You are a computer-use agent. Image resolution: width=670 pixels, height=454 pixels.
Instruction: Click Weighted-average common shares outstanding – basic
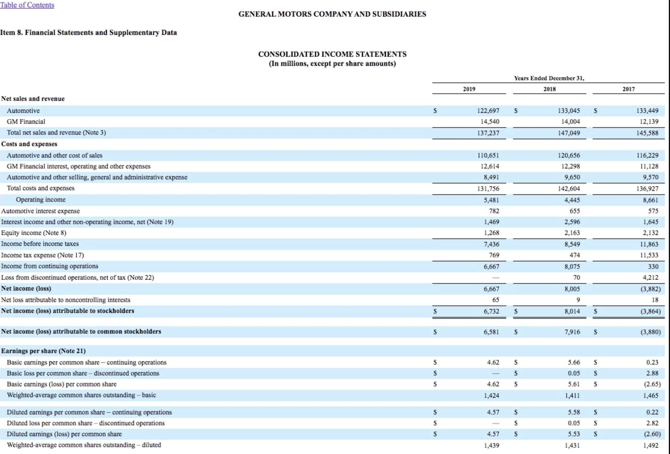click(x=81, y=395)
